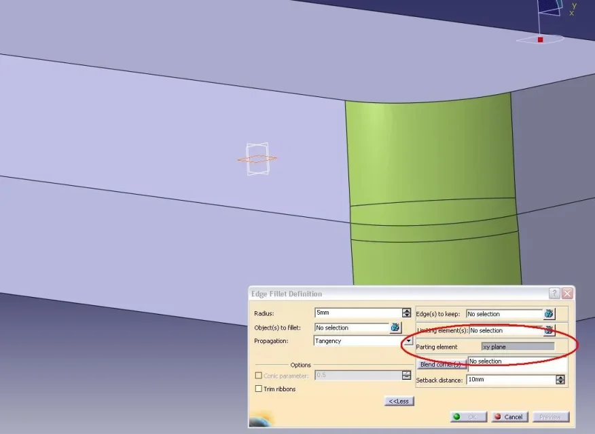595x434 pixels.
Task: Click the Parting element field showing xy plane
Action: pyautogui.click(x=518, y=347)
